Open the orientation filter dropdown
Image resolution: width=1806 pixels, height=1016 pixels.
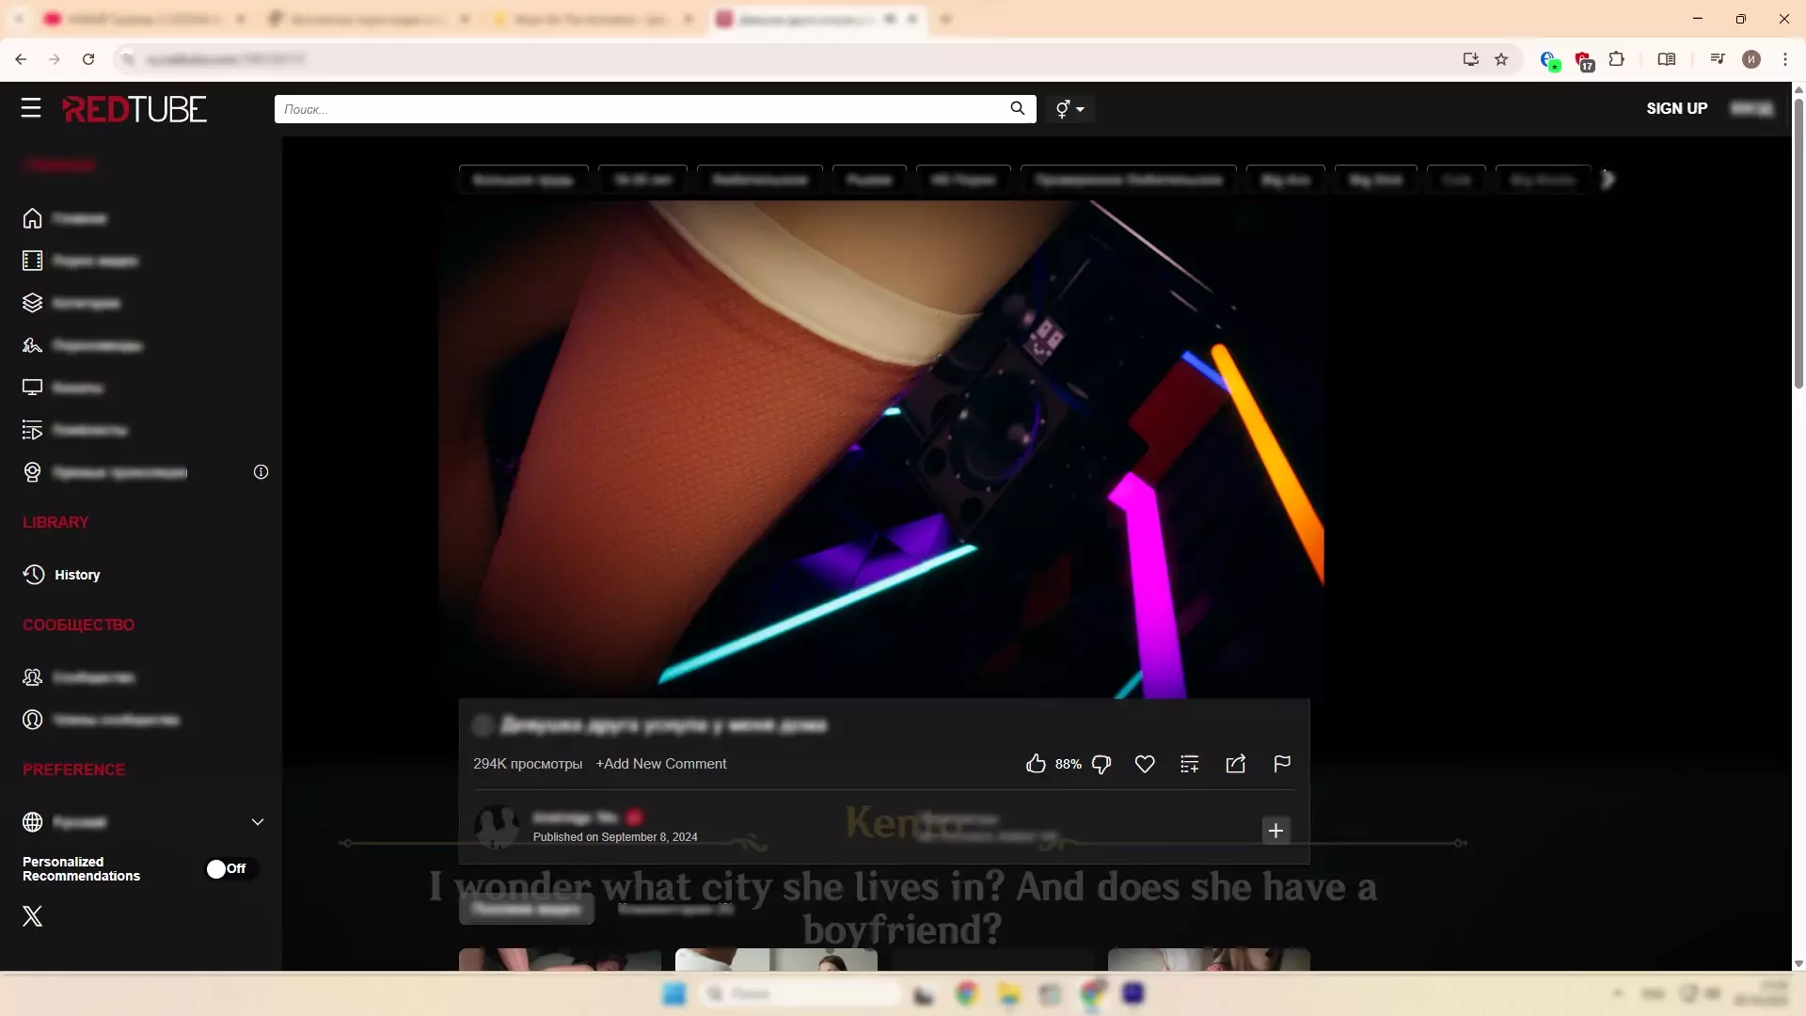(1069, 109)
